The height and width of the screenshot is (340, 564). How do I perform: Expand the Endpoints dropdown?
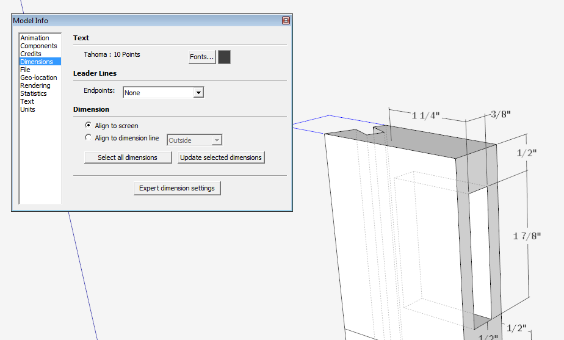click(x=198, y=92)
